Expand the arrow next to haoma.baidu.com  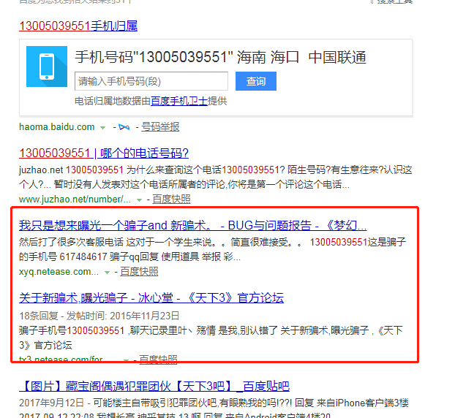click(x=102, y=127)
